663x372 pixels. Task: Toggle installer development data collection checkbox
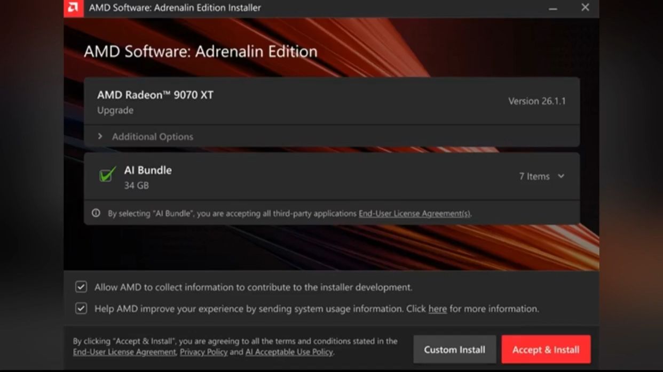pos(81,287)
